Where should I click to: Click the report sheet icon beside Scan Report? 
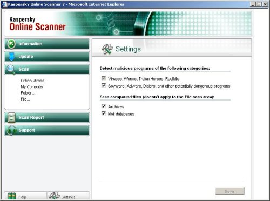(x=11, y=118)
